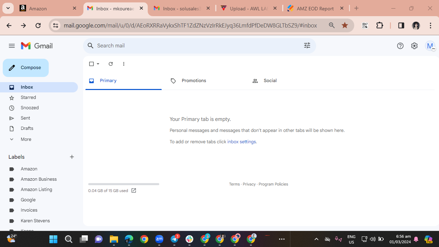The height and width of the screenshot is (247, 439).
Task: Switch to the AMZ EOD Report browser tab
Action: point(316,8)
